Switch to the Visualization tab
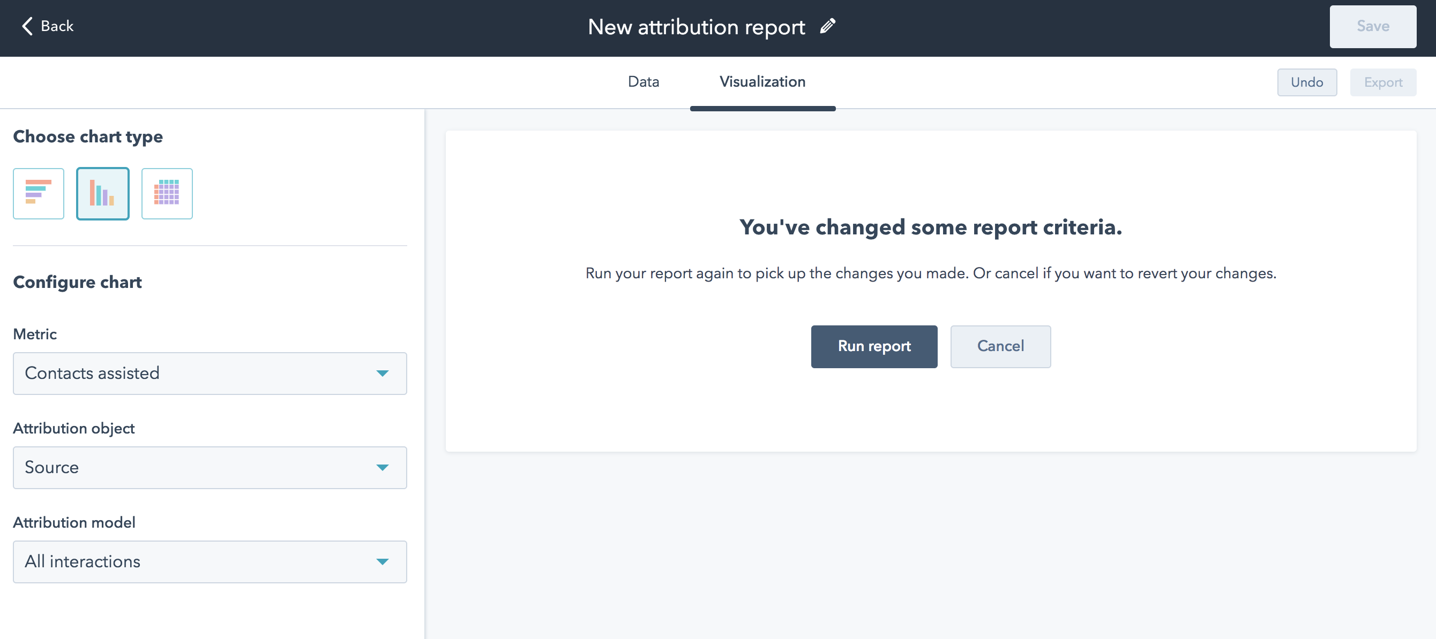Image resolution: width=1436 pixels, height=639 pixels. tap(762, 82)
